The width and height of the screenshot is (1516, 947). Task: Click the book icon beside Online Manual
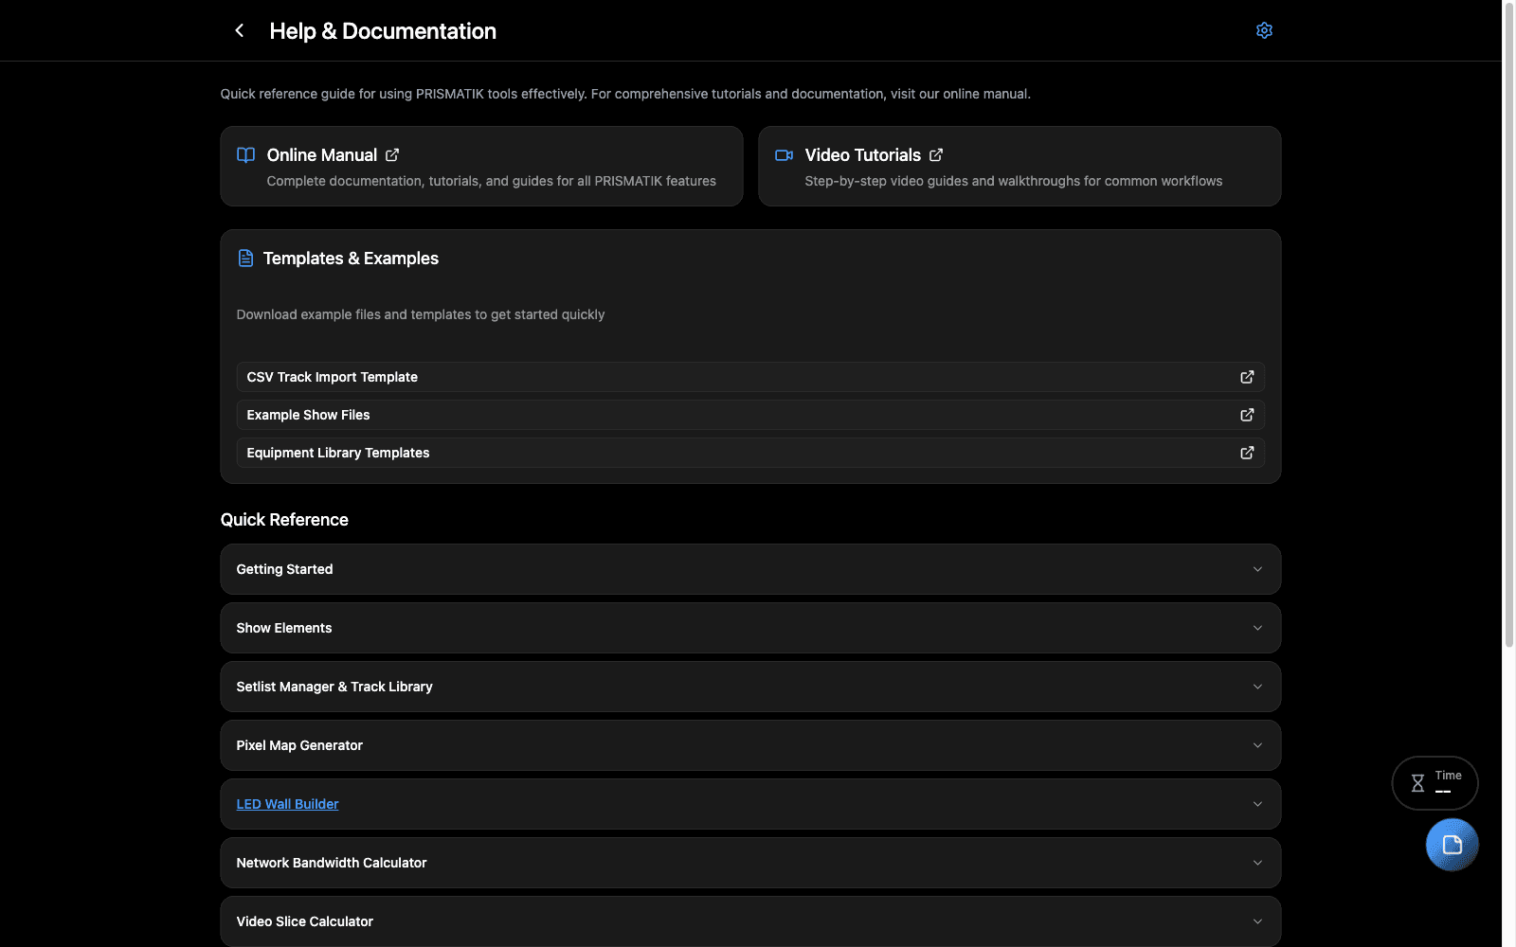[245, 155]
